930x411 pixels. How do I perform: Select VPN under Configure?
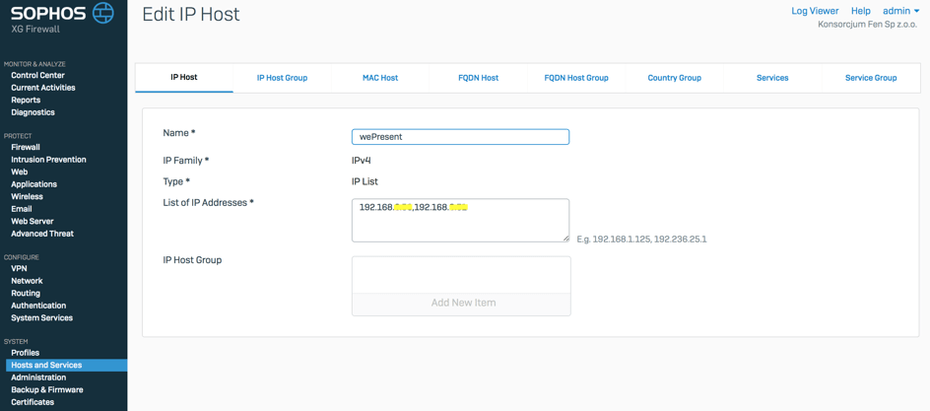point(19,268)
